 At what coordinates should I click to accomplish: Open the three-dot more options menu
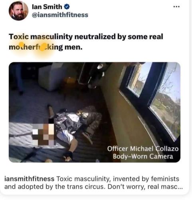pyautogui.click(x=177, y=6)
